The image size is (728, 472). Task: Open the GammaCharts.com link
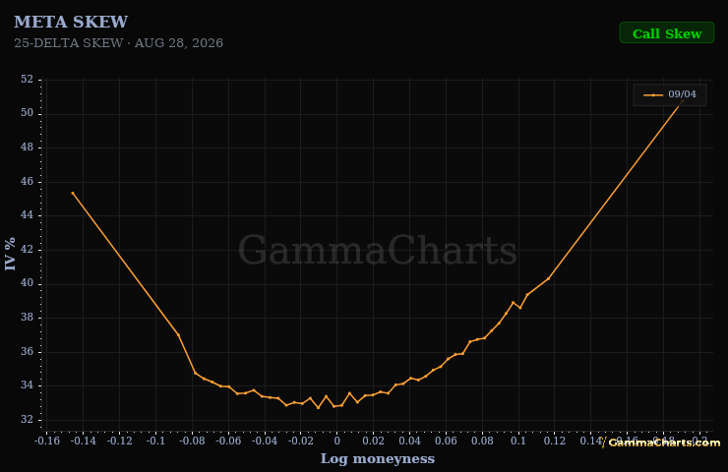(x=664, y=442)
